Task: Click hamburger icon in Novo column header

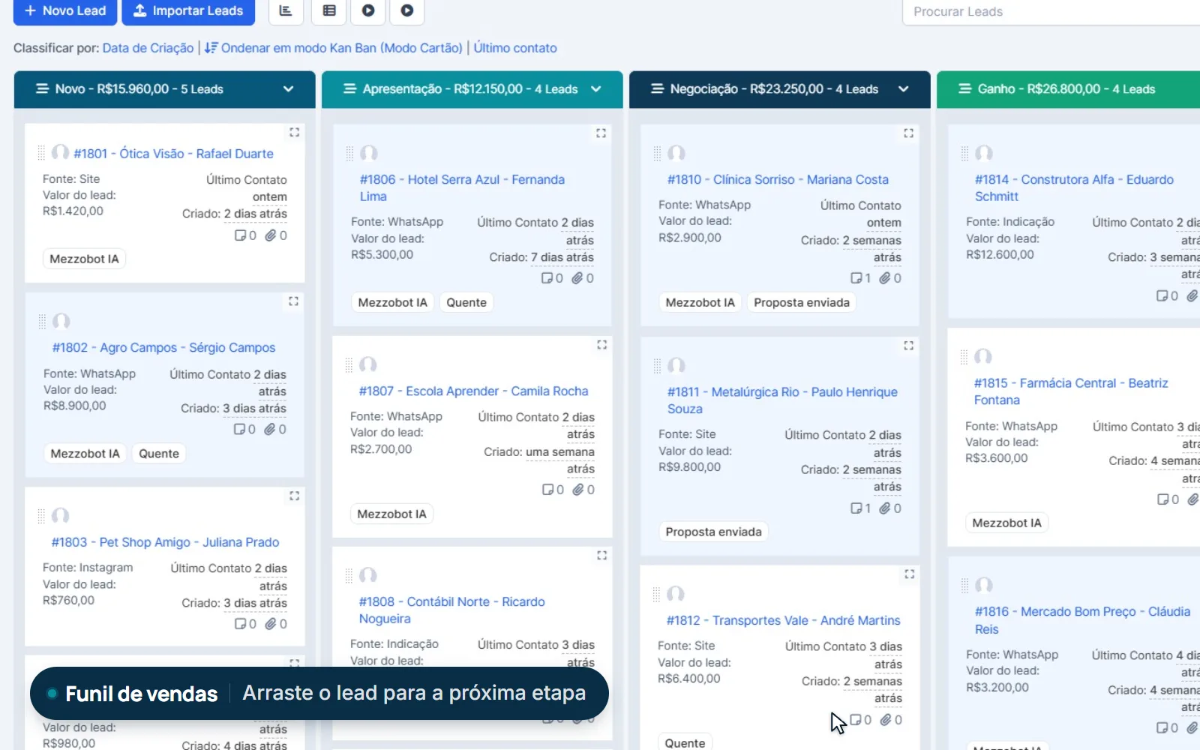Action: [43, 88]
